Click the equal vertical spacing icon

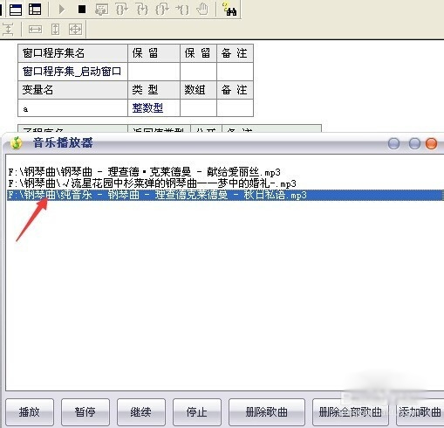[8, 30]
